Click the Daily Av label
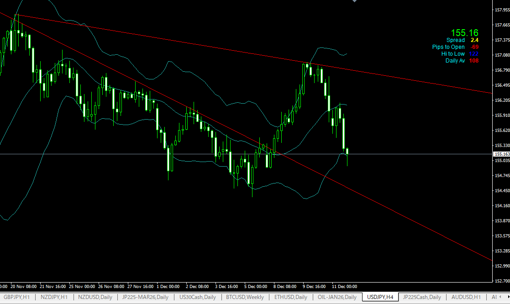The width and height of the screenshot is (510, 304). (455, 61)
